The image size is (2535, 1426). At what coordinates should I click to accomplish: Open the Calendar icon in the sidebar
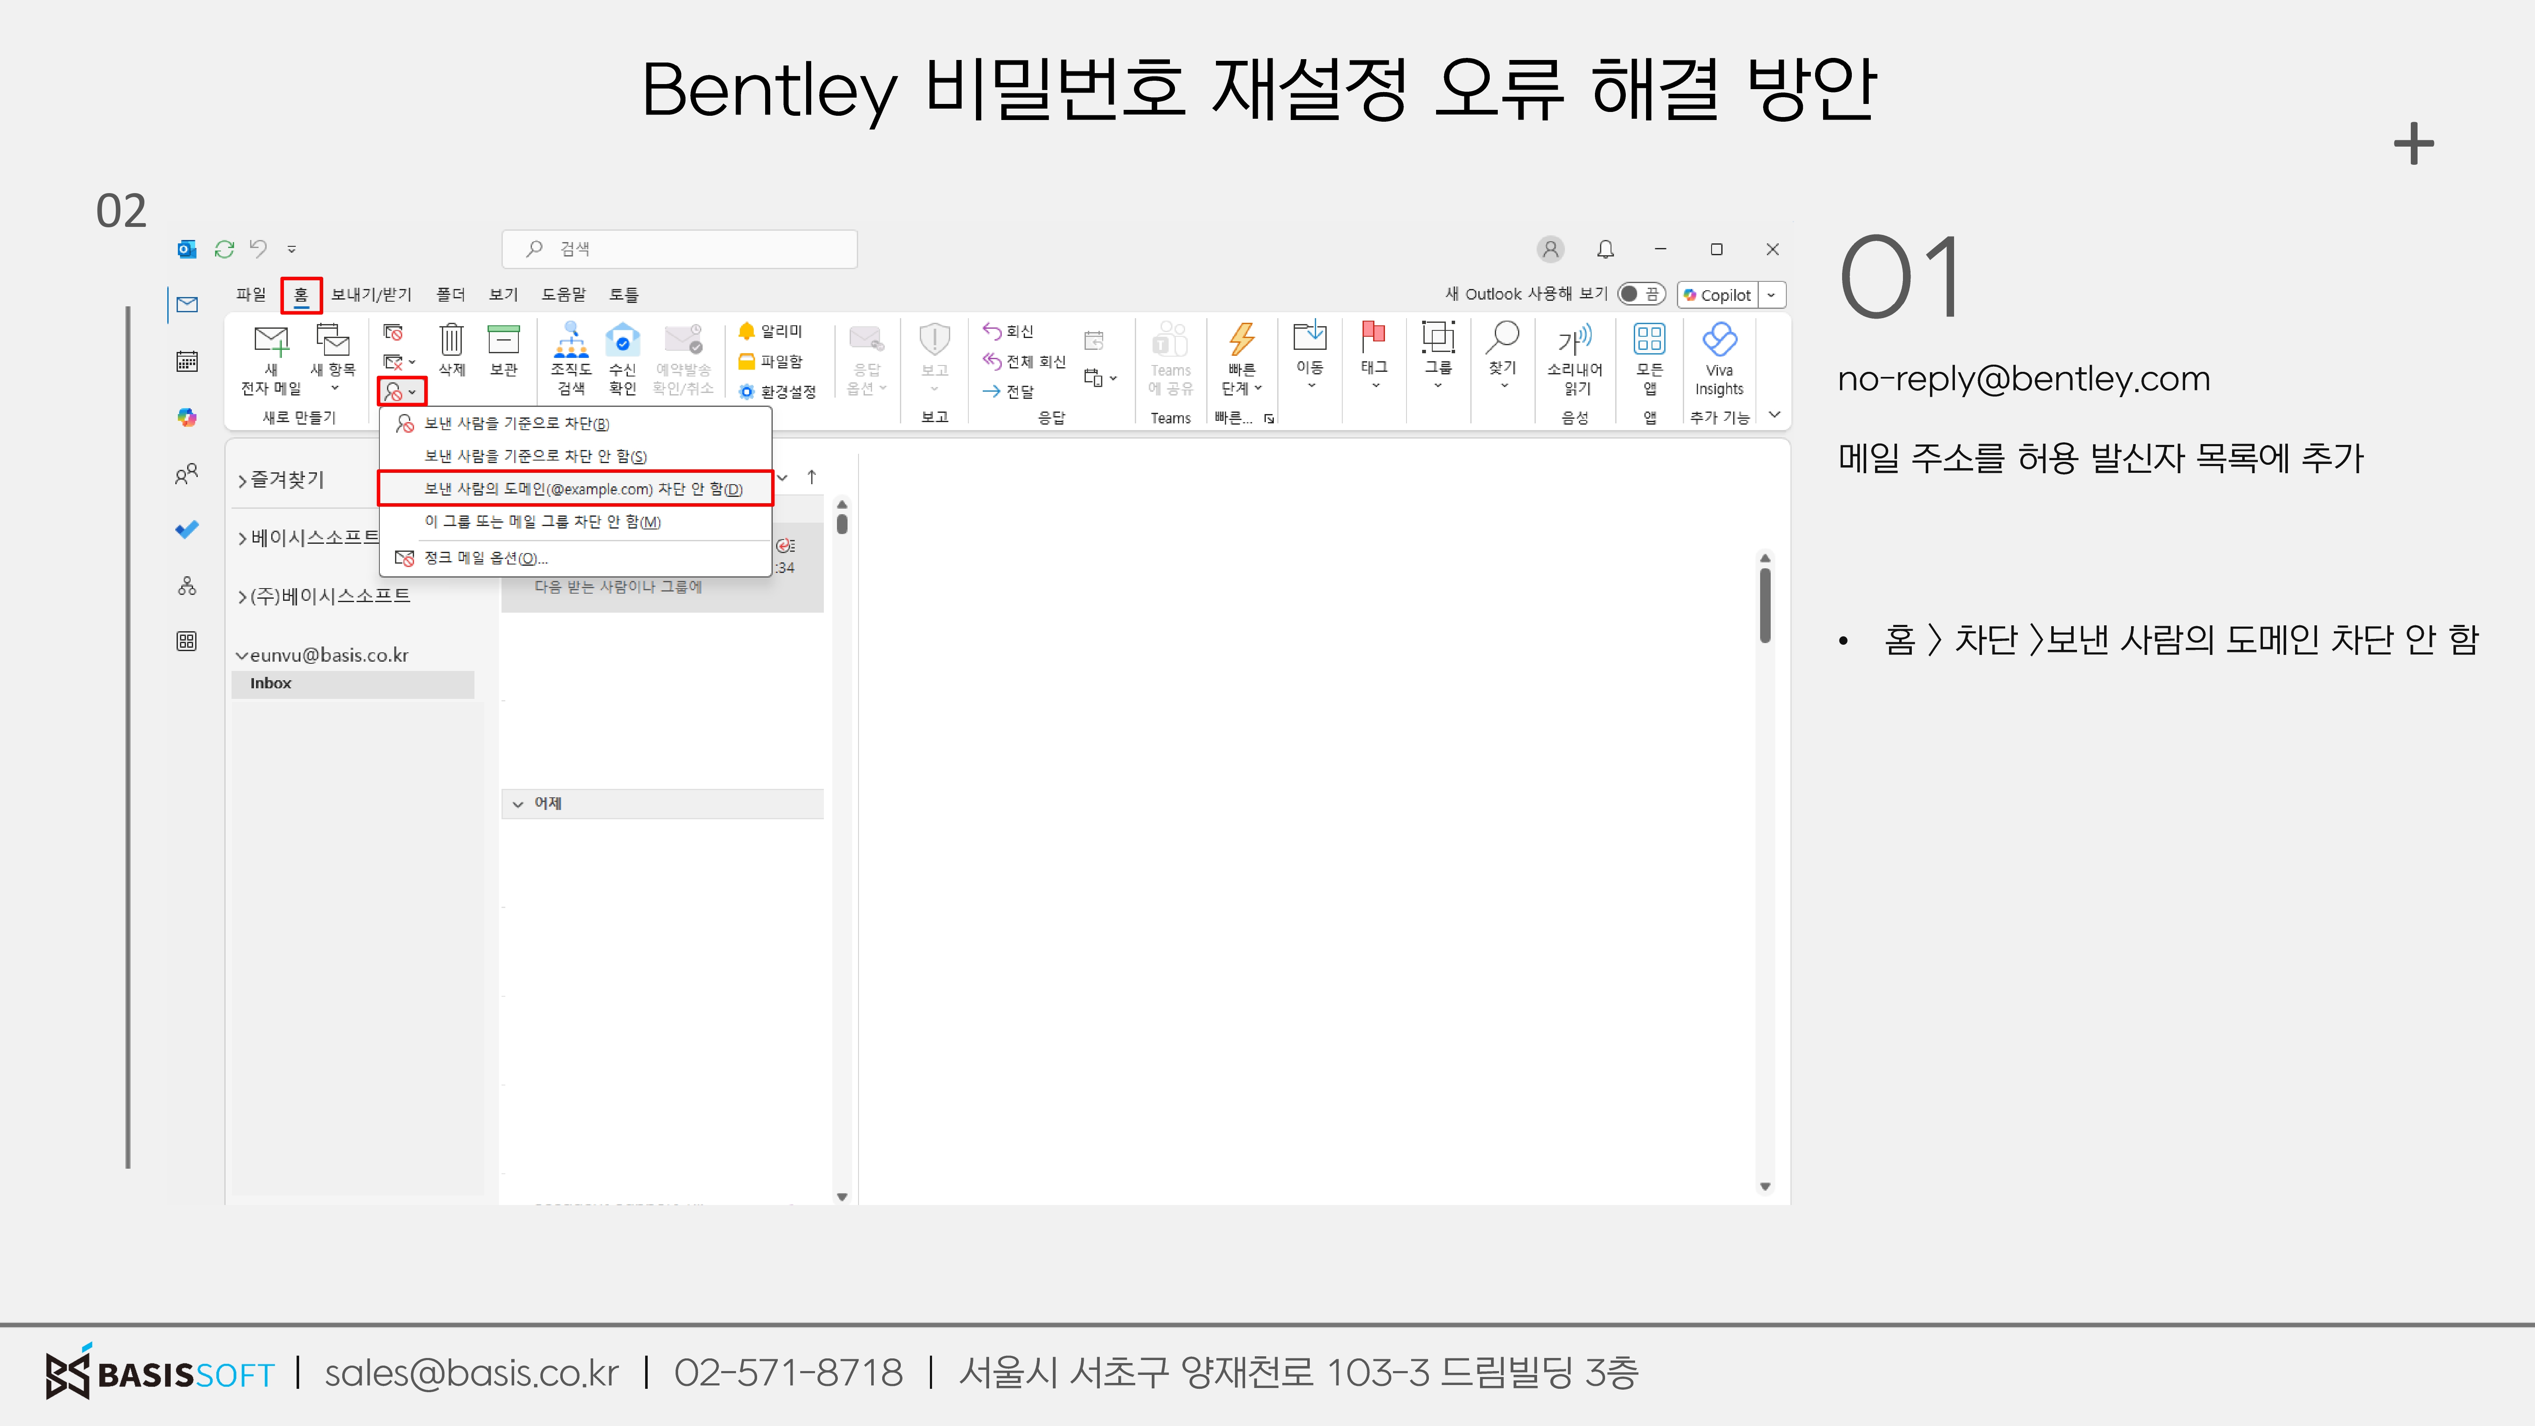187,361
